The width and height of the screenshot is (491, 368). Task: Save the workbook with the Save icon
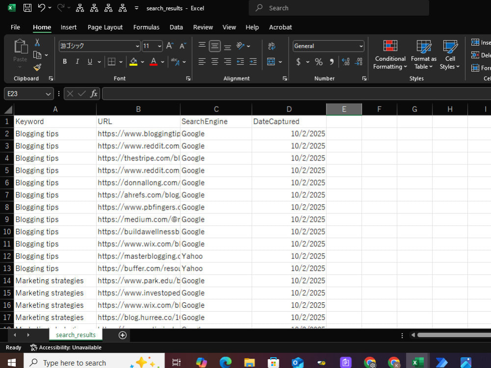pyautogui.click(x=27, y=8)
